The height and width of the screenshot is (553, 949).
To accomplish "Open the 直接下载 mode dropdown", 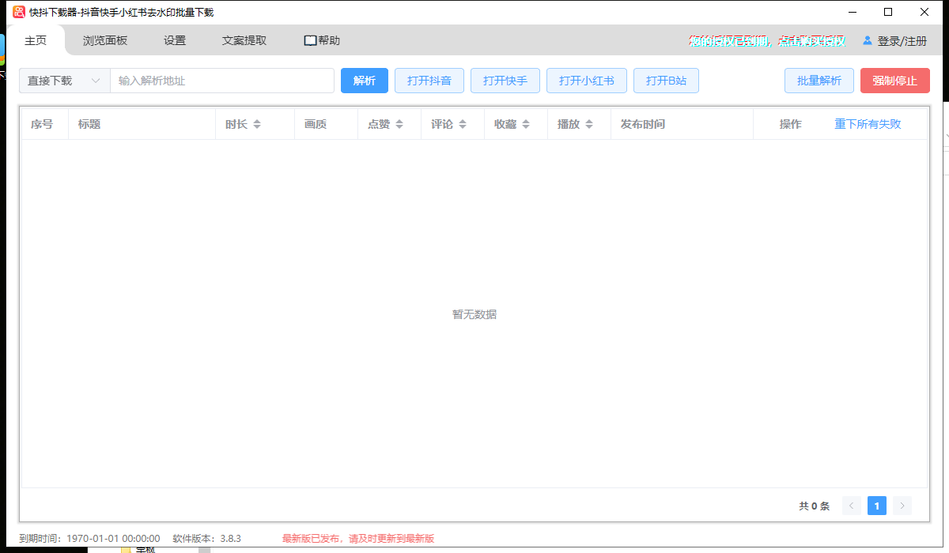I will (x=65, y=81).
